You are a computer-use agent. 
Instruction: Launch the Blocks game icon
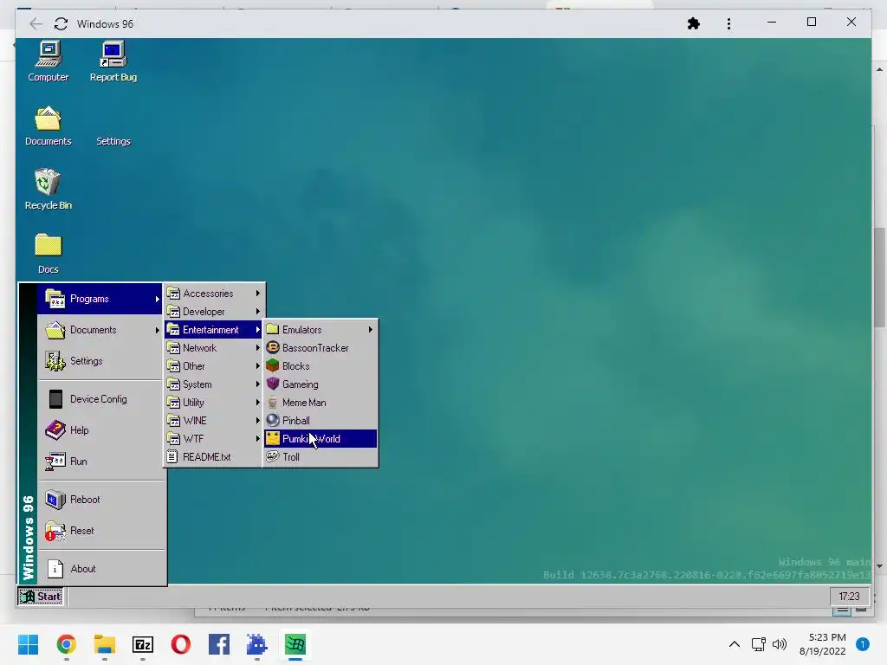pyautogui.click(x=273, y=365)
